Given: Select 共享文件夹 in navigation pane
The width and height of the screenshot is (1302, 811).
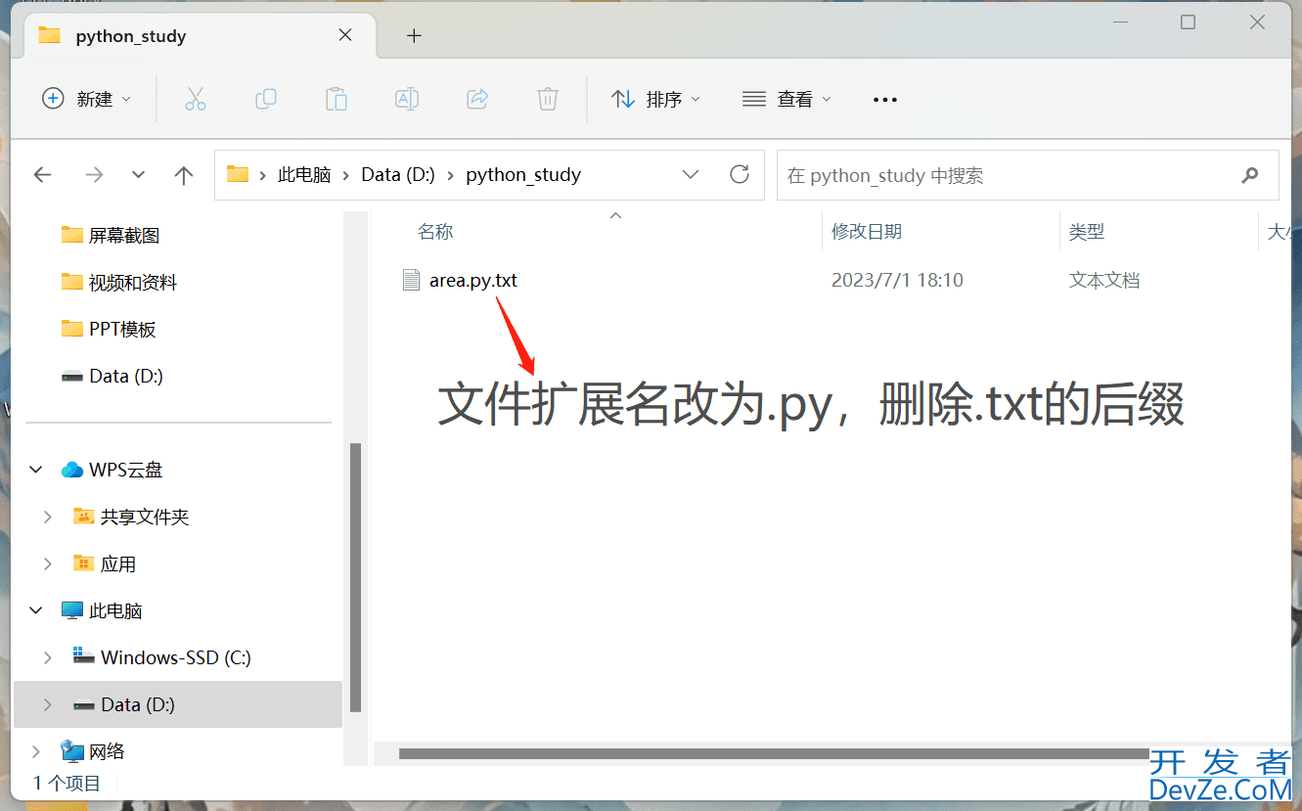Looking at the screenshot, I should pyautogui.click(x=132, y=517).
